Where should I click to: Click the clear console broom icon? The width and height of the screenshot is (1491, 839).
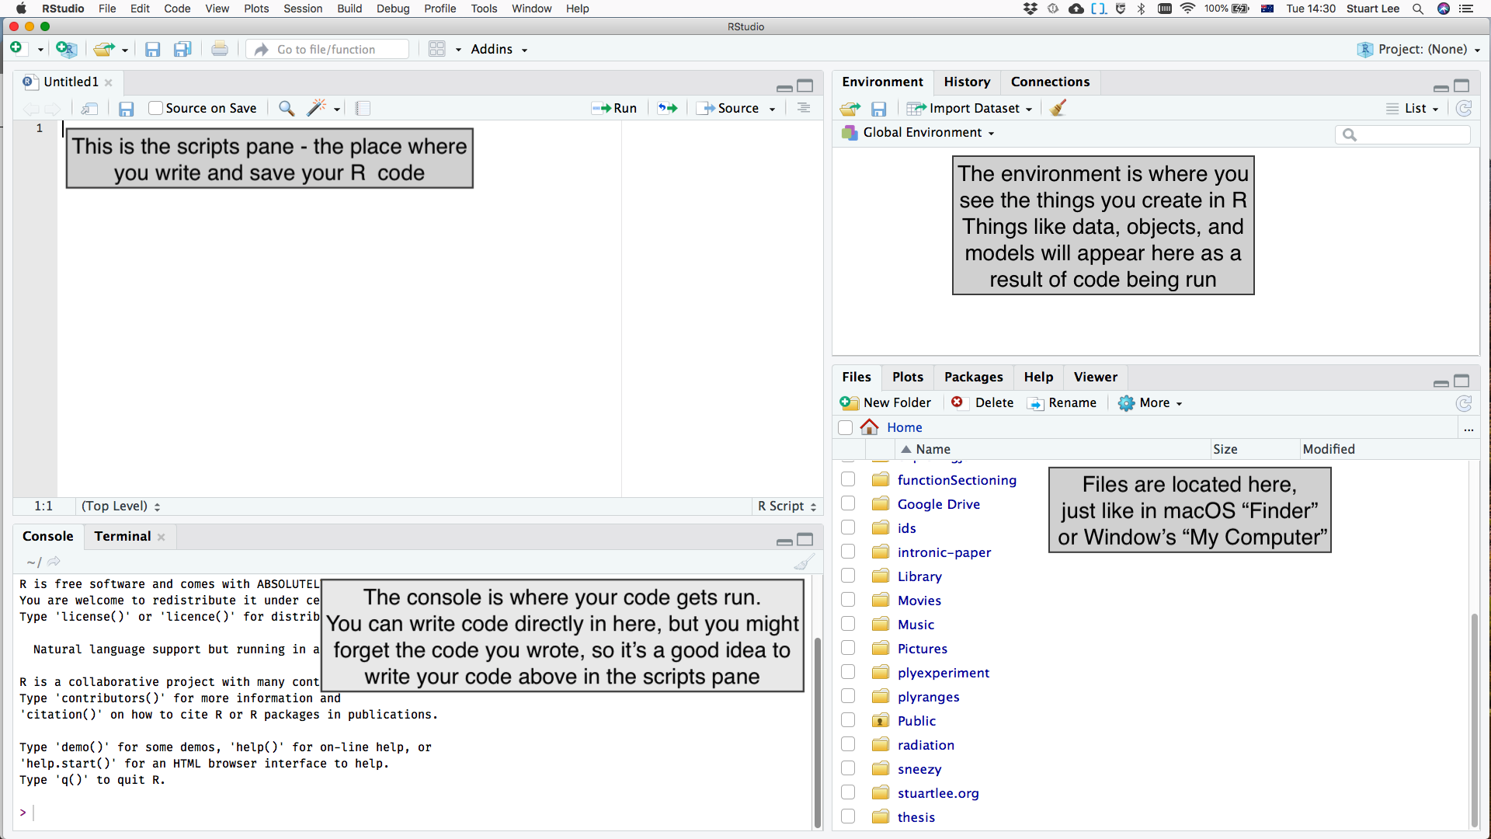pos(805,562)
